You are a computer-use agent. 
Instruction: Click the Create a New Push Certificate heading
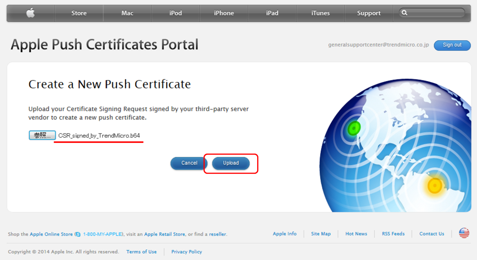[x=110, y=84]
